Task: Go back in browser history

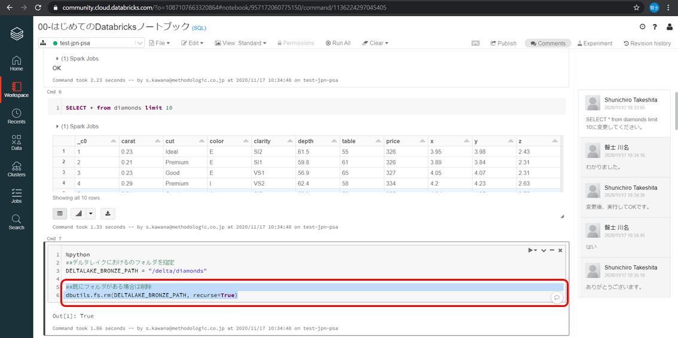Action: coord(10,7)
